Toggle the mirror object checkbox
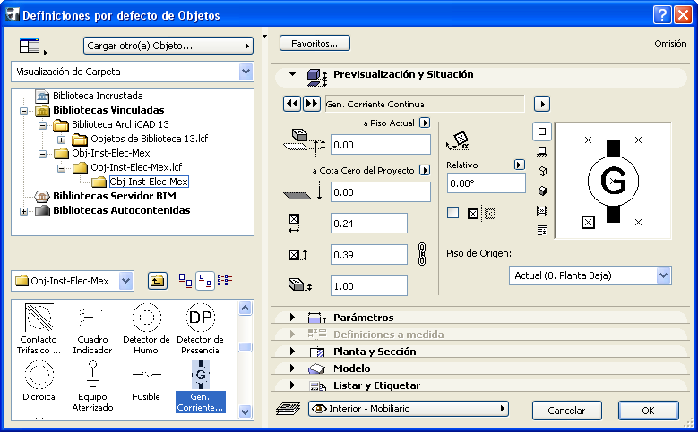 [452, 213]
